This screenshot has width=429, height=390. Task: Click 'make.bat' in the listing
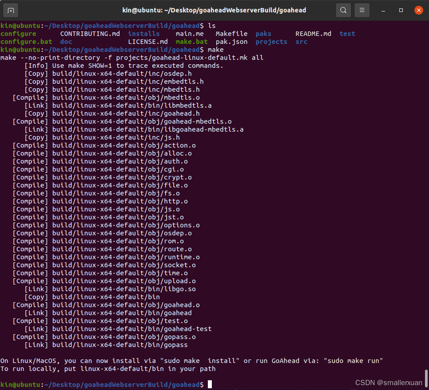(191, 42)
